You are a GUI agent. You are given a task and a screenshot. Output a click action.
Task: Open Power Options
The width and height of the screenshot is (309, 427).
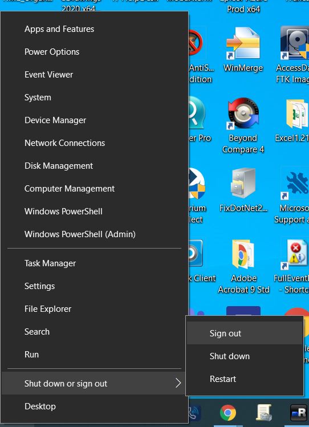94,52
